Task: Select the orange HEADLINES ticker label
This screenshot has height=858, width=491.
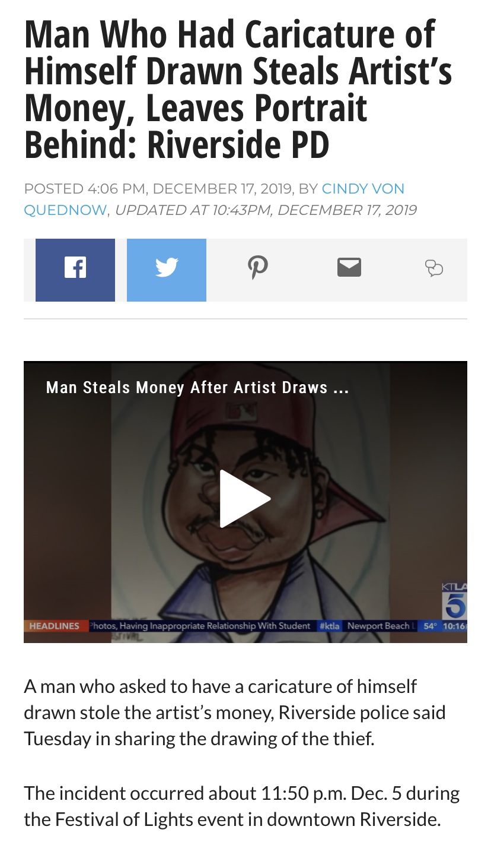Action: [55, 626]
